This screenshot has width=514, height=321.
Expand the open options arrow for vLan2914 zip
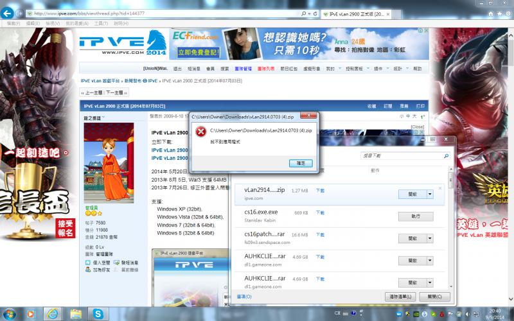click(430, 195)
